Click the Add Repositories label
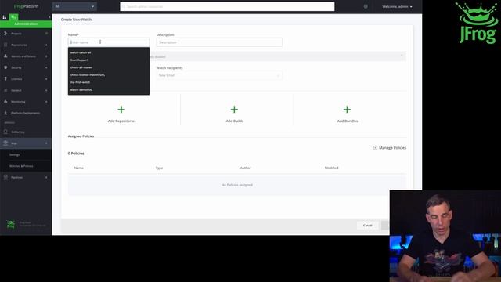The width and height of the screenshot is (501, 282). [122, 121]
